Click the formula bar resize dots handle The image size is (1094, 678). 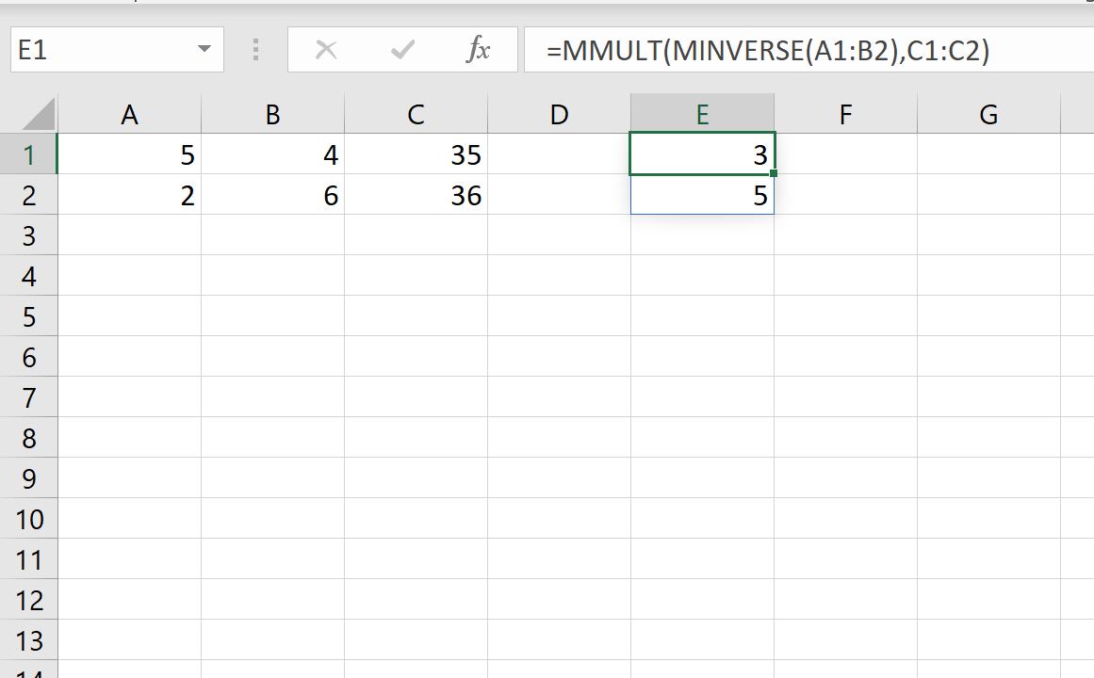[255, 50]
